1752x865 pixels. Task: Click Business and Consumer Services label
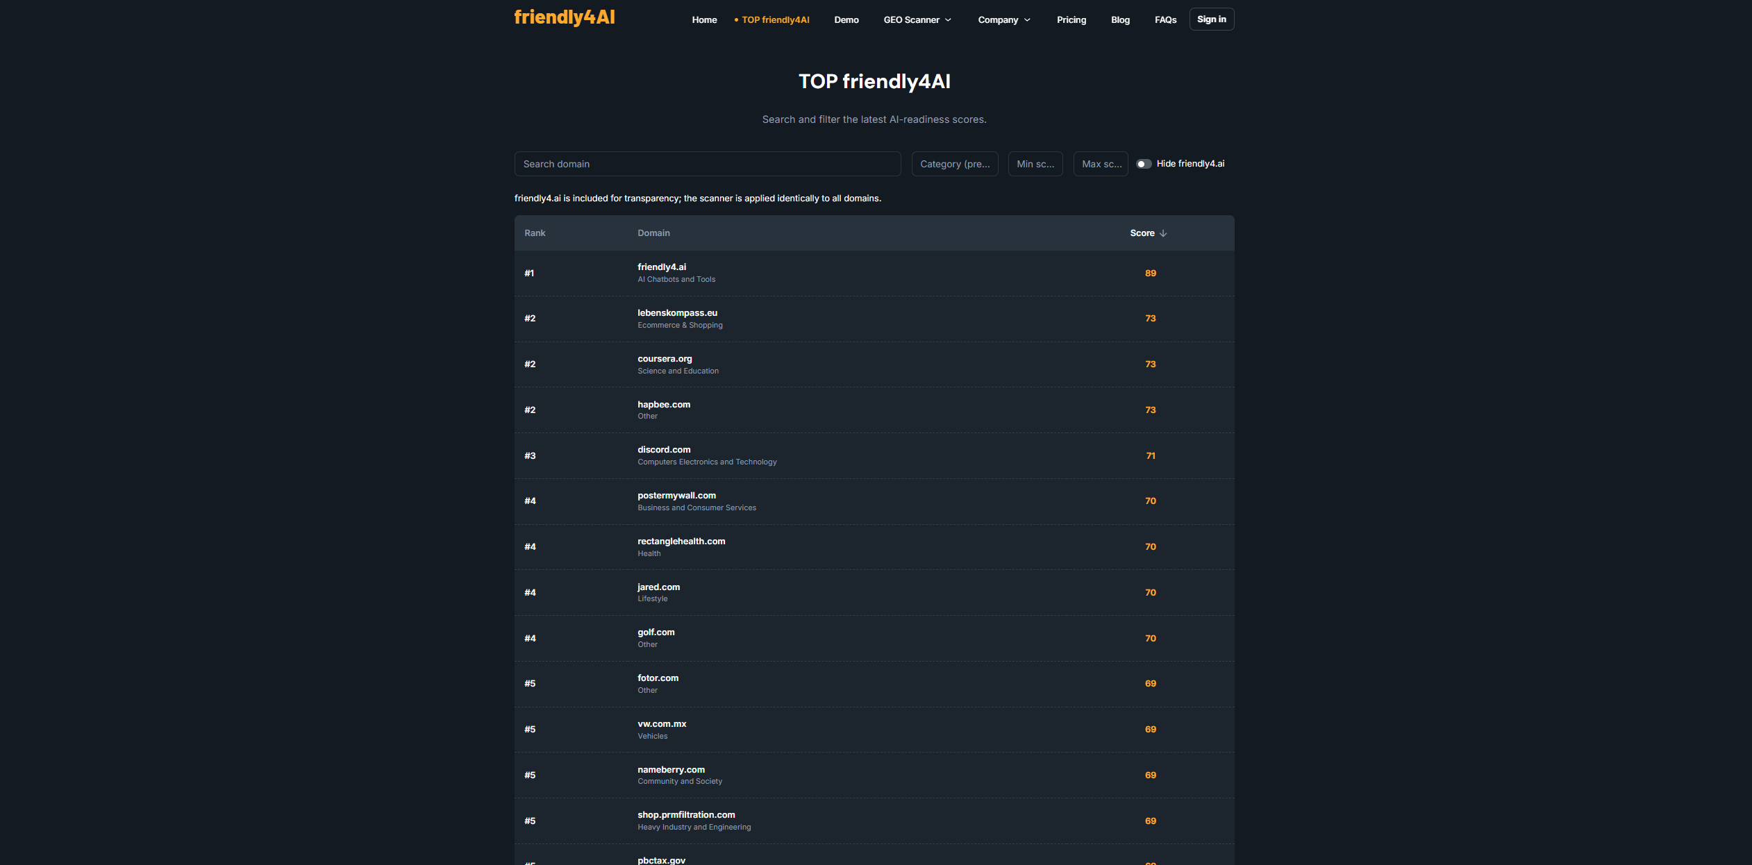[x=696, y=508]
